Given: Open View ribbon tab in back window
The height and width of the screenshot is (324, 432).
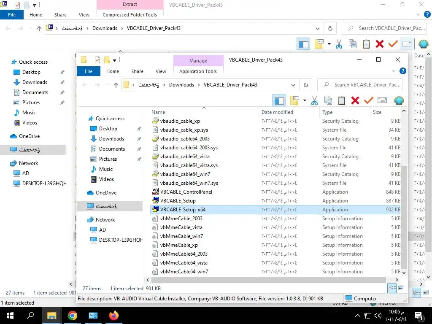Looking at the screenshot, I should (84, 15).
